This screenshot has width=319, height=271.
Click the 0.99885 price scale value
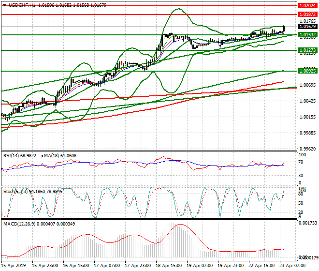308,133
